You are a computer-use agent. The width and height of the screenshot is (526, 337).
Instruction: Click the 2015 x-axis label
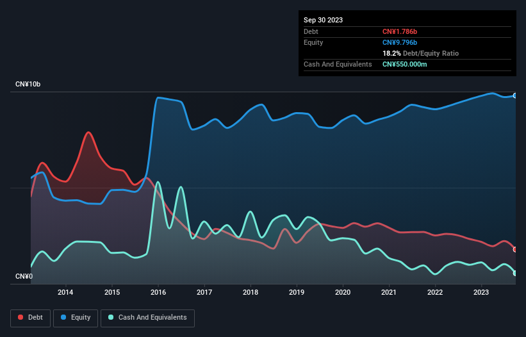point(112,292)
